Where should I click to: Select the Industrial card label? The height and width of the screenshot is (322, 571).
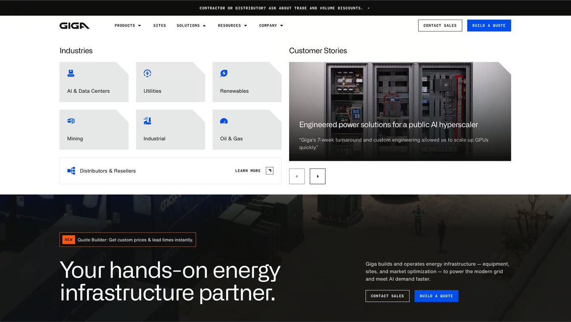point(154,138)
